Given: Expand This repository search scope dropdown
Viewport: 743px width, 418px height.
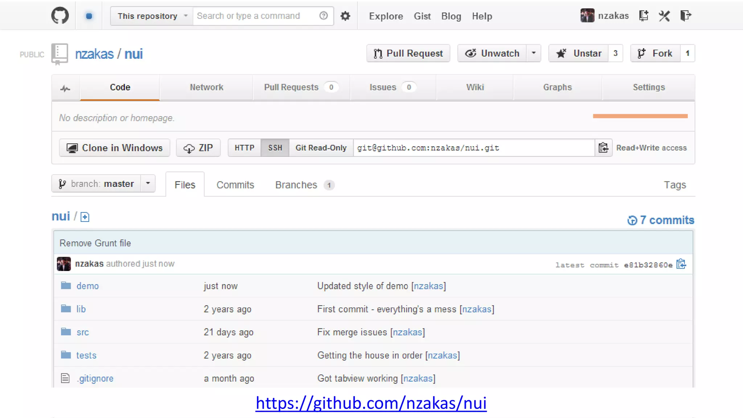Looking at the screenshot, I should click(152, 16).
